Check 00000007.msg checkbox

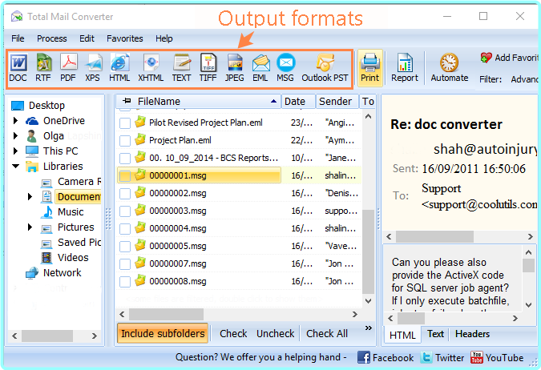(124, 264)
